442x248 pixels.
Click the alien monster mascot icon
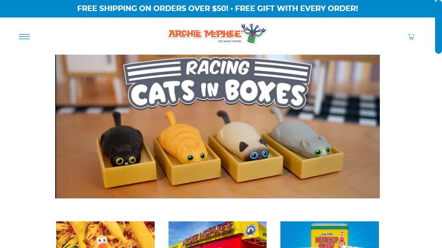pyautogui.click(x=253, y=33)
